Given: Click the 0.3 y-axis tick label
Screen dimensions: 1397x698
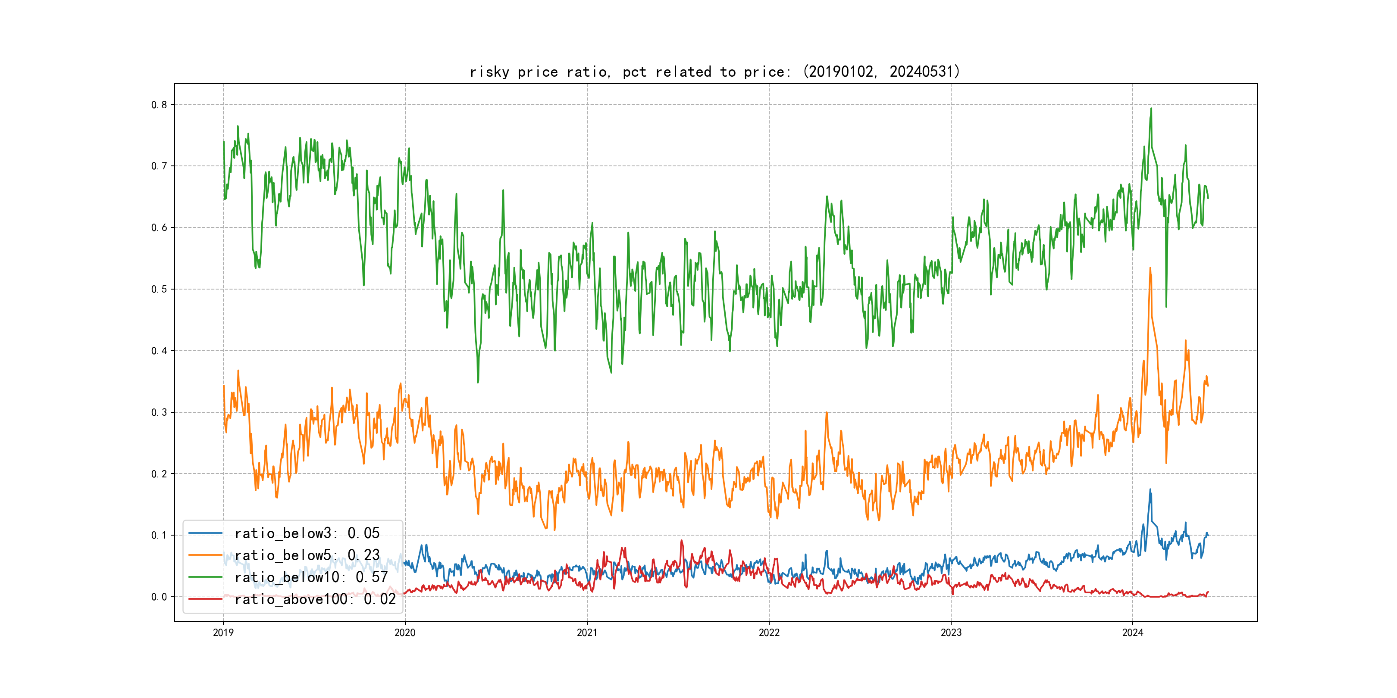Looking at the screenshot, I should [159, 412].
